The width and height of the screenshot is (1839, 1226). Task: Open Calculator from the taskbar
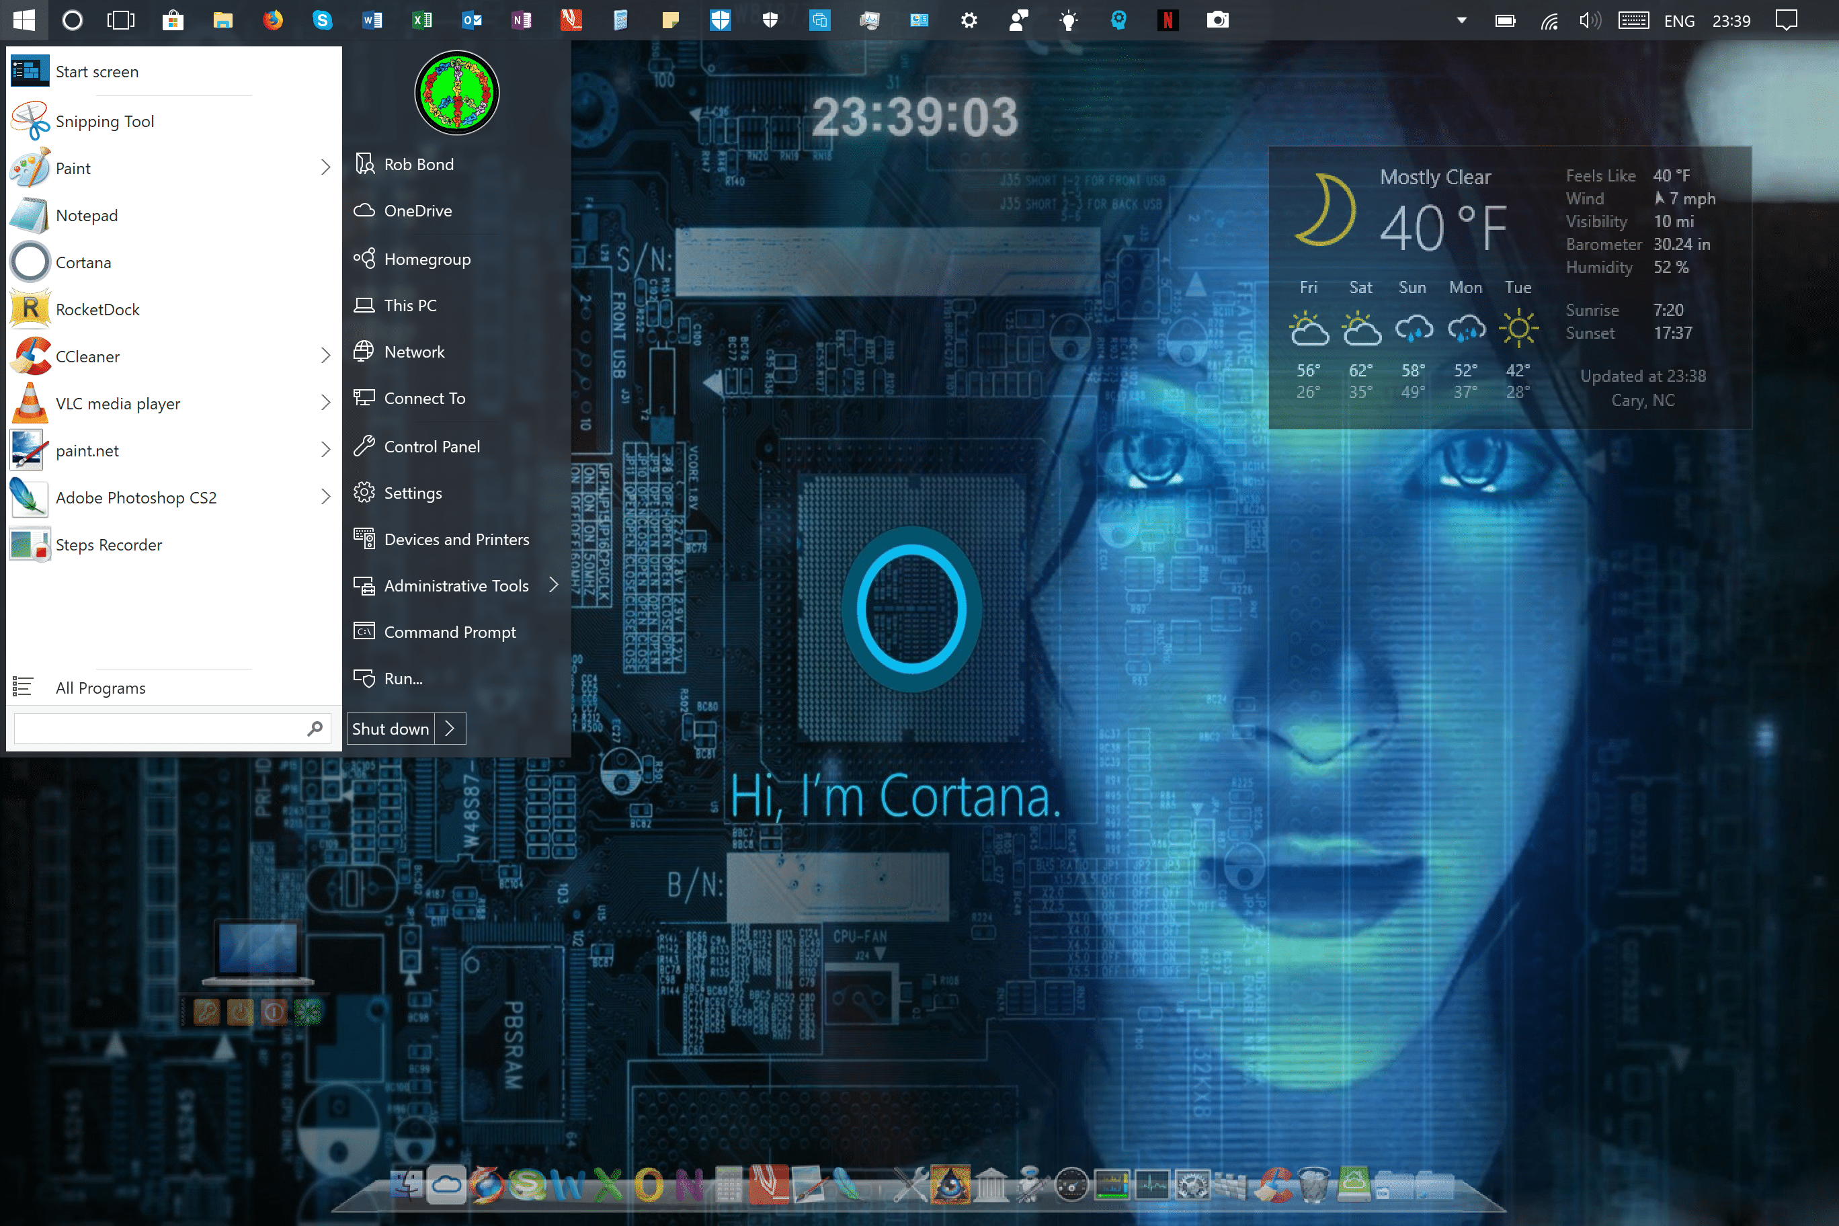coord(621,20)
